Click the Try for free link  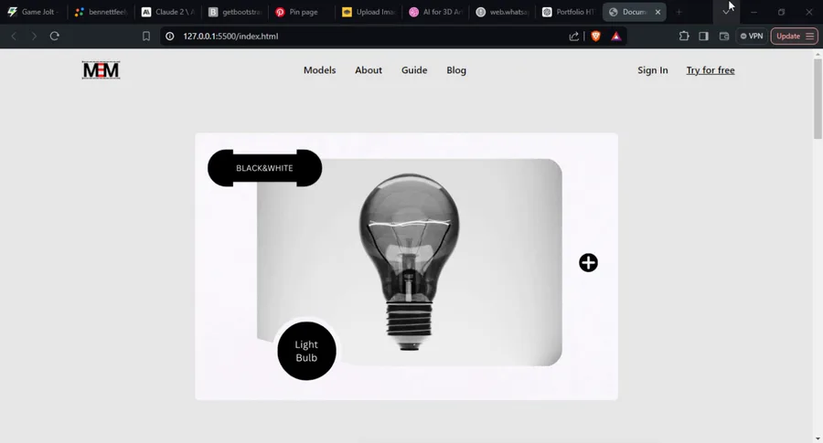tap(711, 70)
